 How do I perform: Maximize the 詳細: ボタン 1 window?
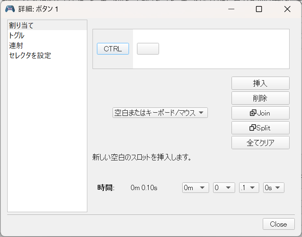click(259, 9)
